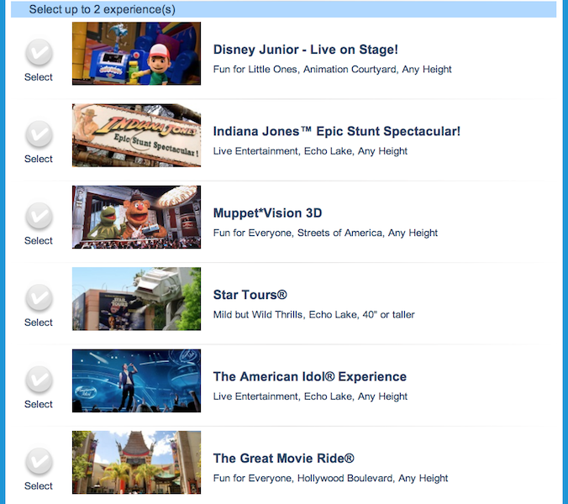Click the Indiana Jones 'Live Entertainment, Echo Lake' description
The image size is (568, 504).
(310, 151)
